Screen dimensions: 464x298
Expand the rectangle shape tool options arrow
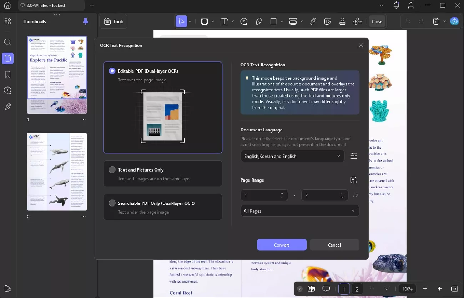pos(282,21)
